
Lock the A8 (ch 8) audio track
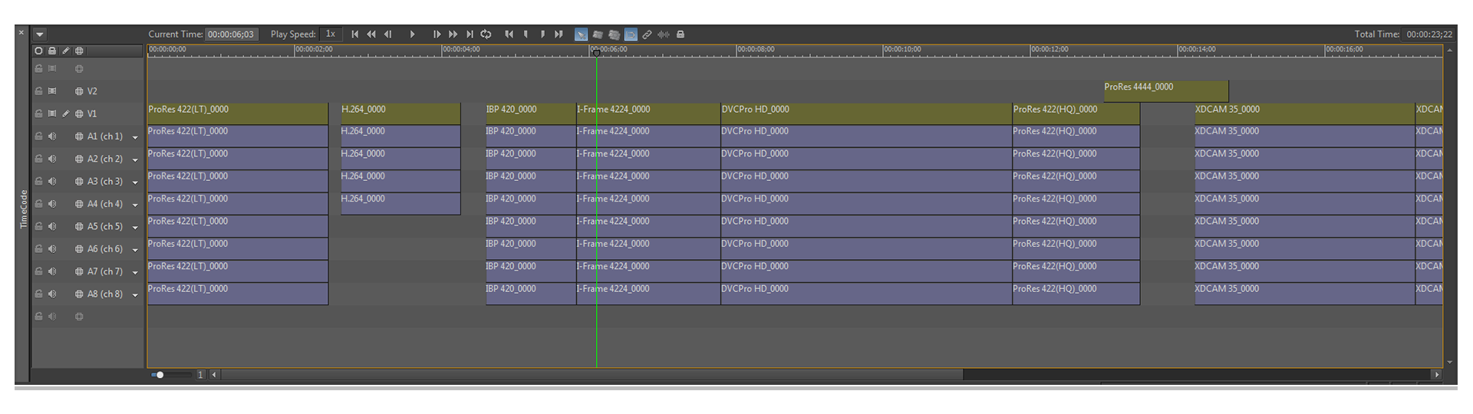pyautogui.click(x=38, y=294)
